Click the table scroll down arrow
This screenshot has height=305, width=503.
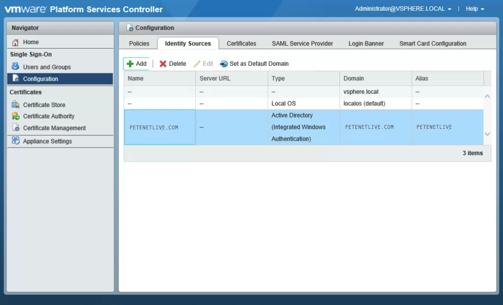(x=487, y=134)
